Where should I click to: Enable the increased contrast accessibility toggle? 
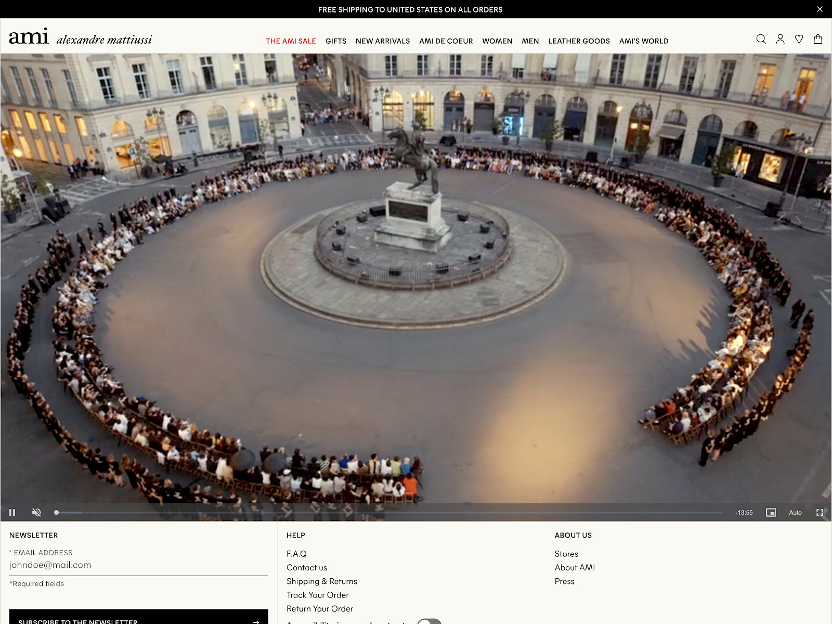coord(430,621)
